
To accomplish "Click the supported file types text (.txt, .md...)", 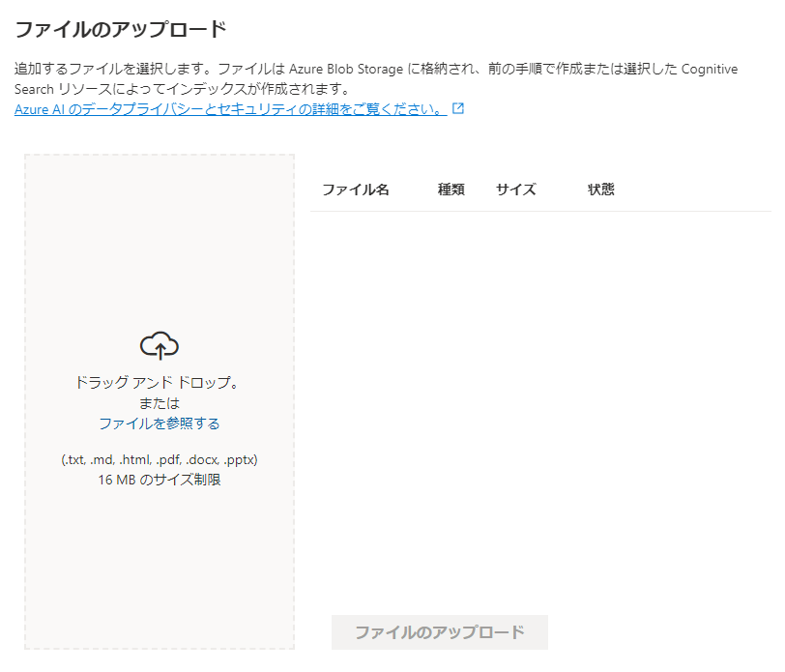I will pyautogui.click(x=160, y=459).
